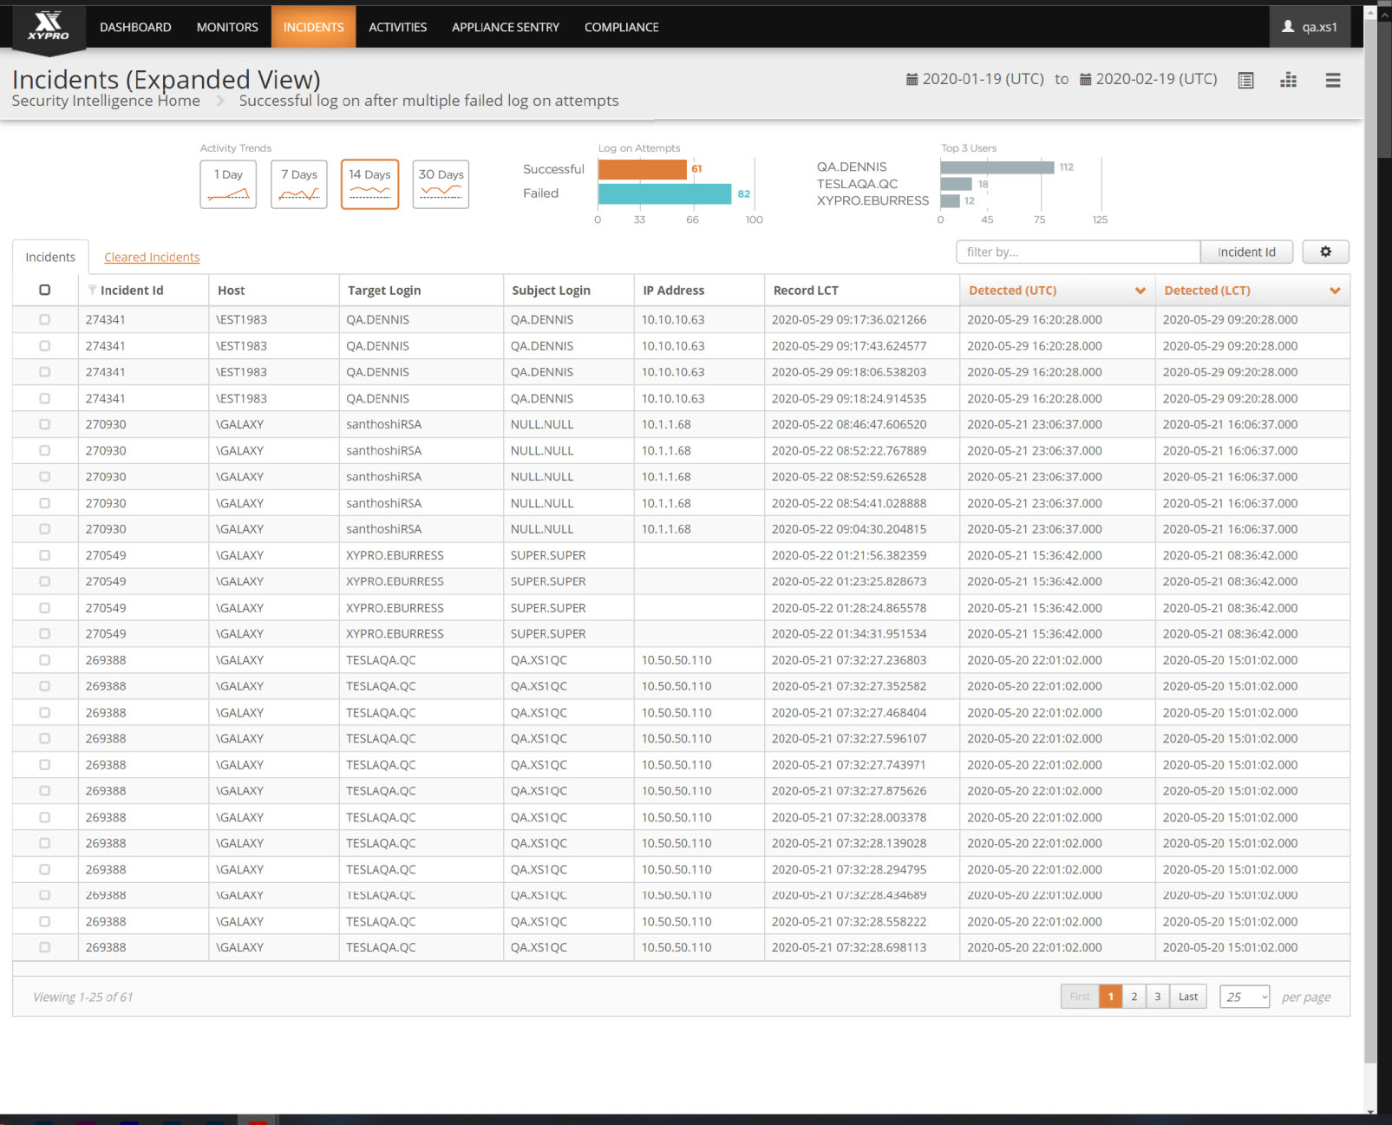Toggle the select-all checkbox in table header
This screenshot has height=1125, width=1392.
(45, 290)
